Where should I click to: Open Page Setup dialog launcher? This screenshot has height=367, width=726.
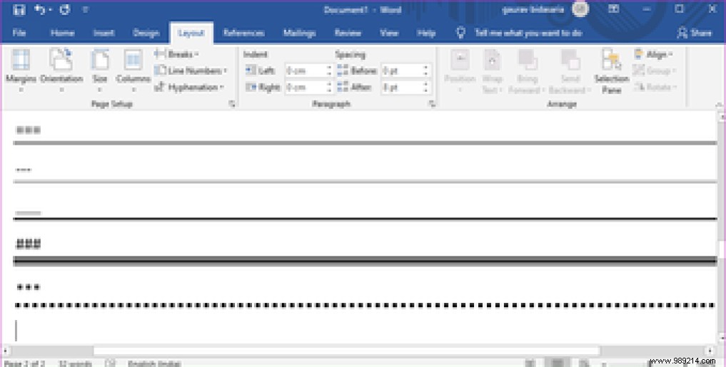click(x=232, y=105)
